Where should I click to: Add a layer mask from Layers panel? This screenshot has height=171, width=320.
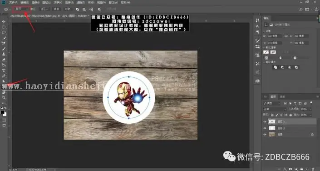[x=290, y=169]
